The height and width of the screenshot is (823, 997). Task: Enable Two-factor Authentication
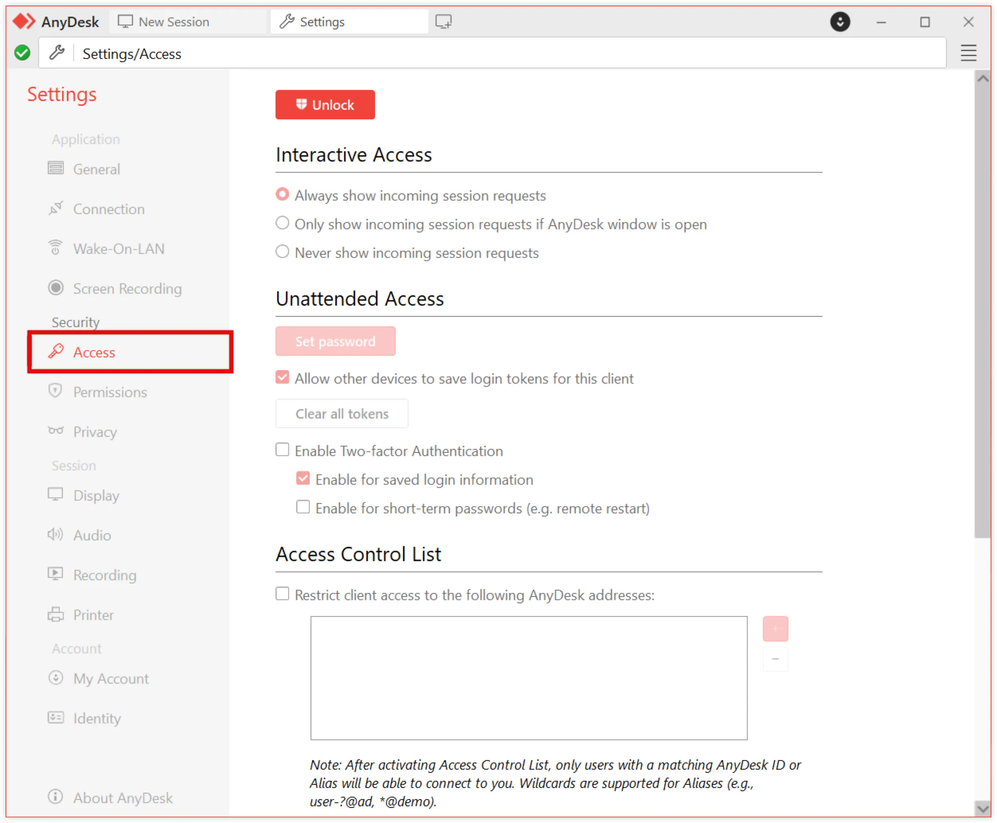point(283,450)
